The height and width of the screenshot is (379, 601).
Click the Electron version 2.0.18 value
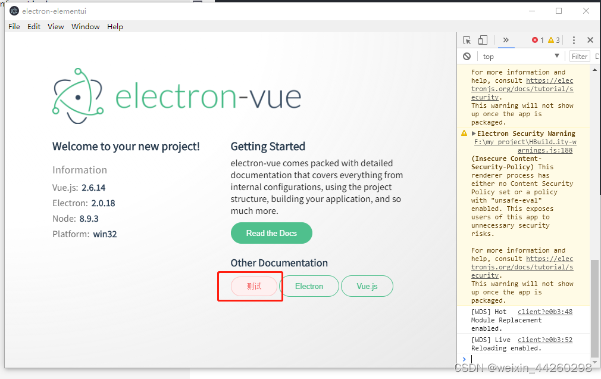(103, 203)
